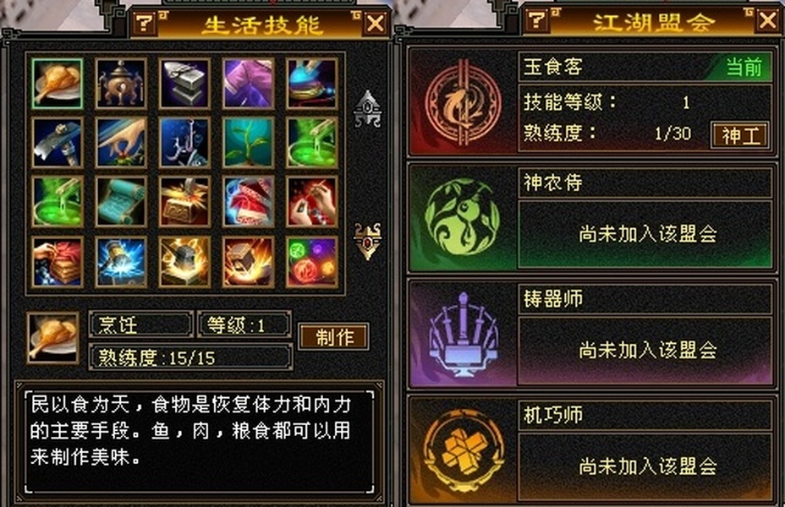Select the colored gems skill icon
This screenshot has width=785, height=507.
click(x=312, y=262)
